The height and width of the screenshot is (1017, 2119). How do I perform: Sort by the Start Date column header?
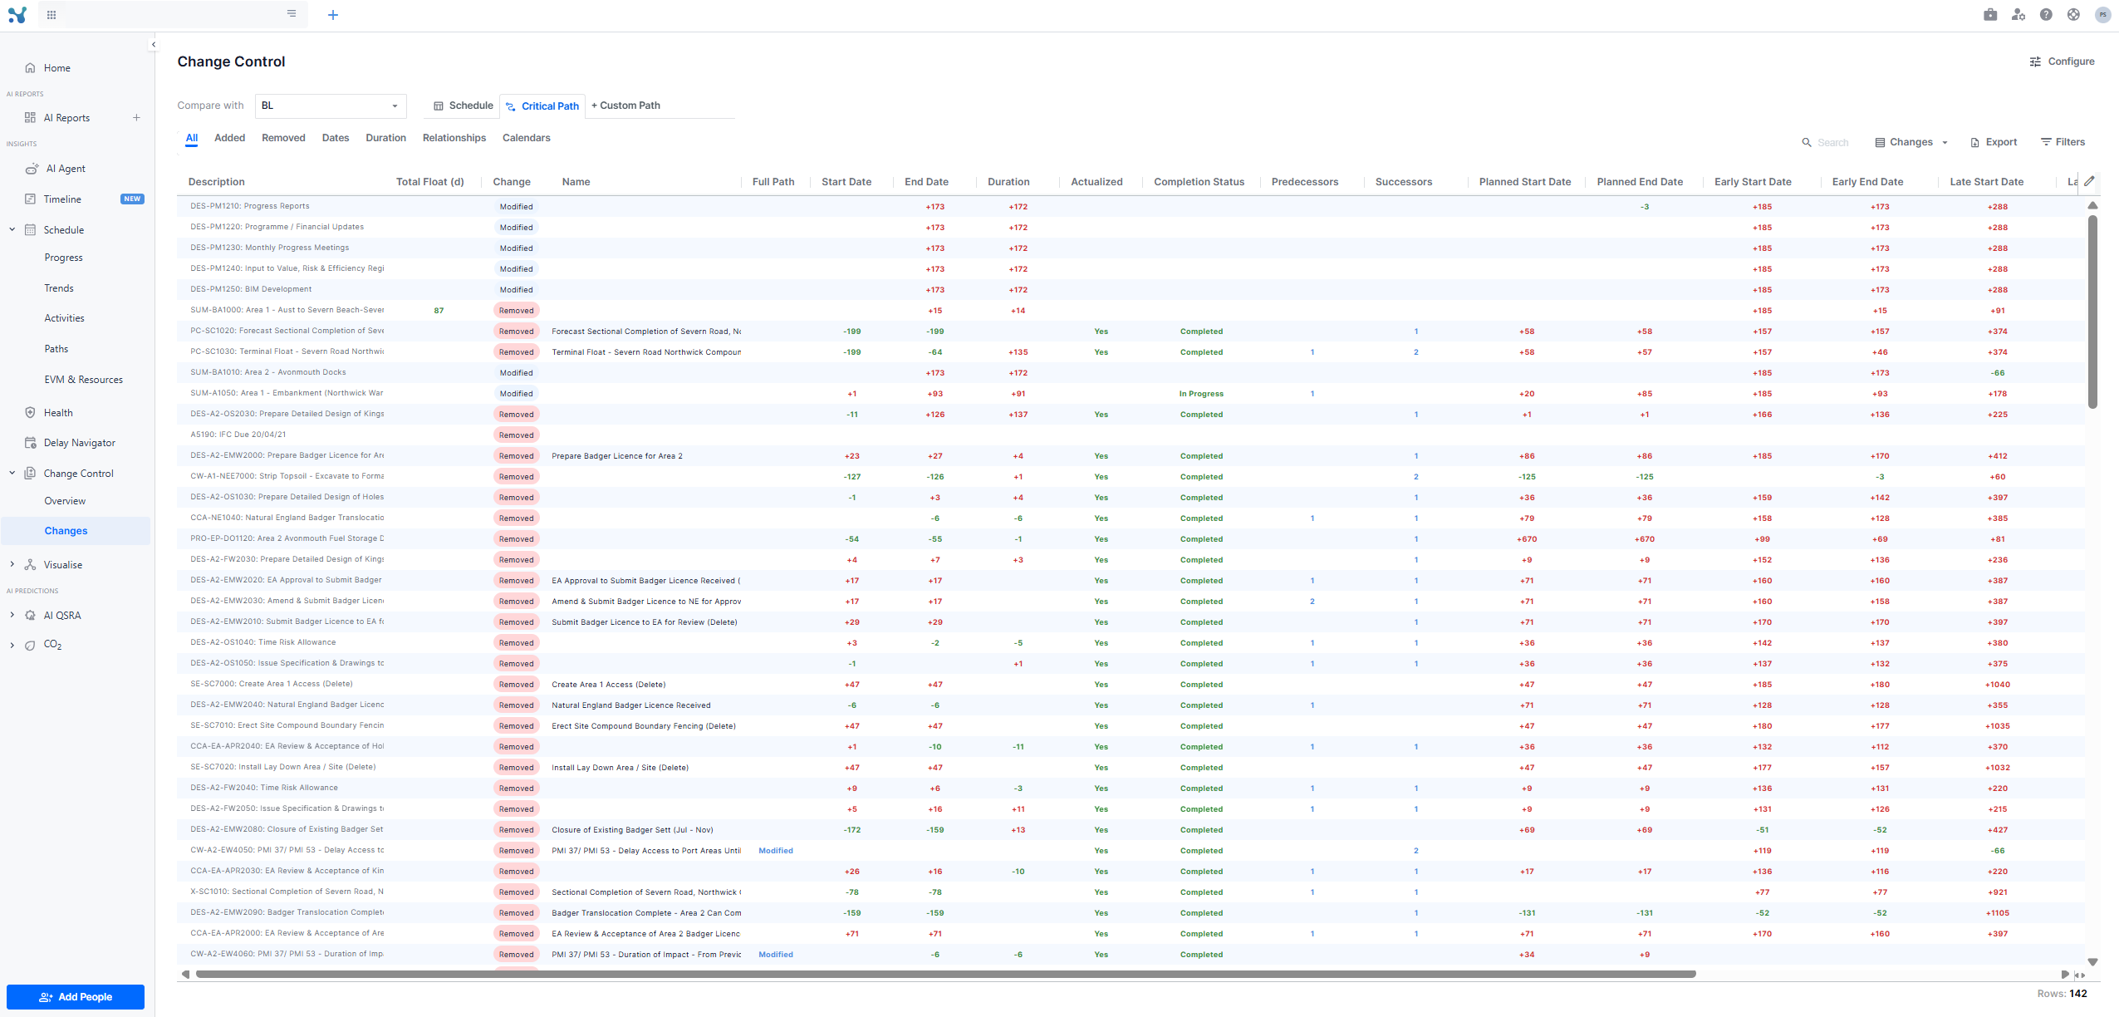(x=846, y=182)
